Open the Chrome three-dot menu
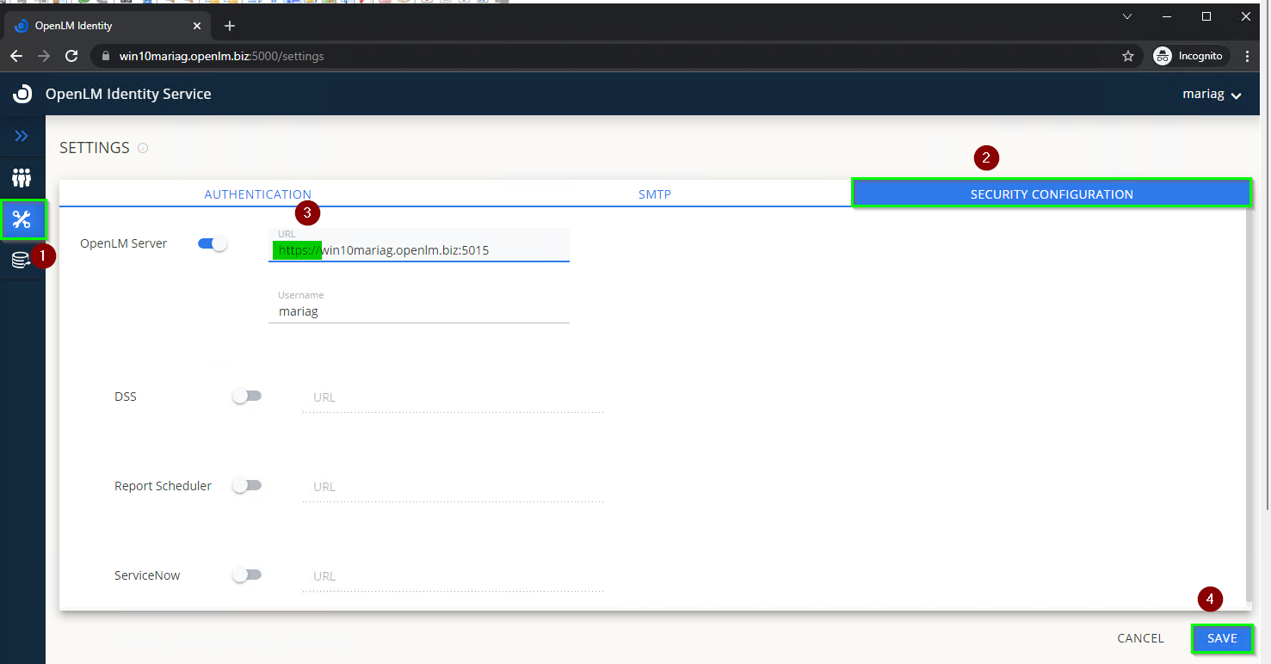Screen dimensions: 1271x664 click(x=1247, y=56)
